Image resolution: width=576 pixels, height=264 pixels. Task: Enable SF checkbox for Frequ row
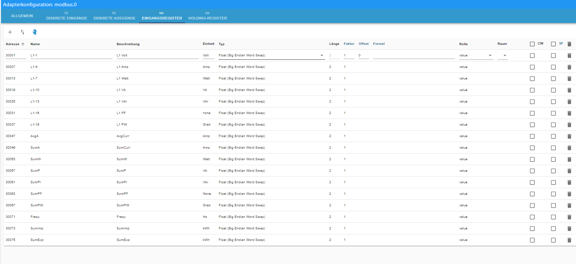pos(553,217)
